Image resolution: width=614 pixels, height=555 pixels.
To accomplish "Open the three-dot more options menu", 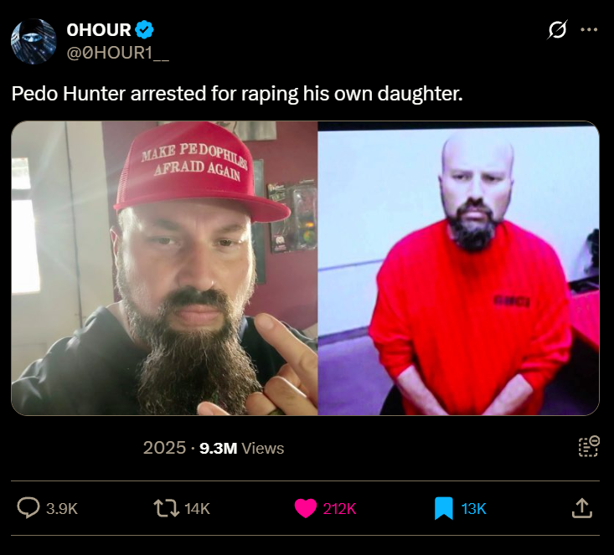I will pyautogui.click(x=589, y=29).
